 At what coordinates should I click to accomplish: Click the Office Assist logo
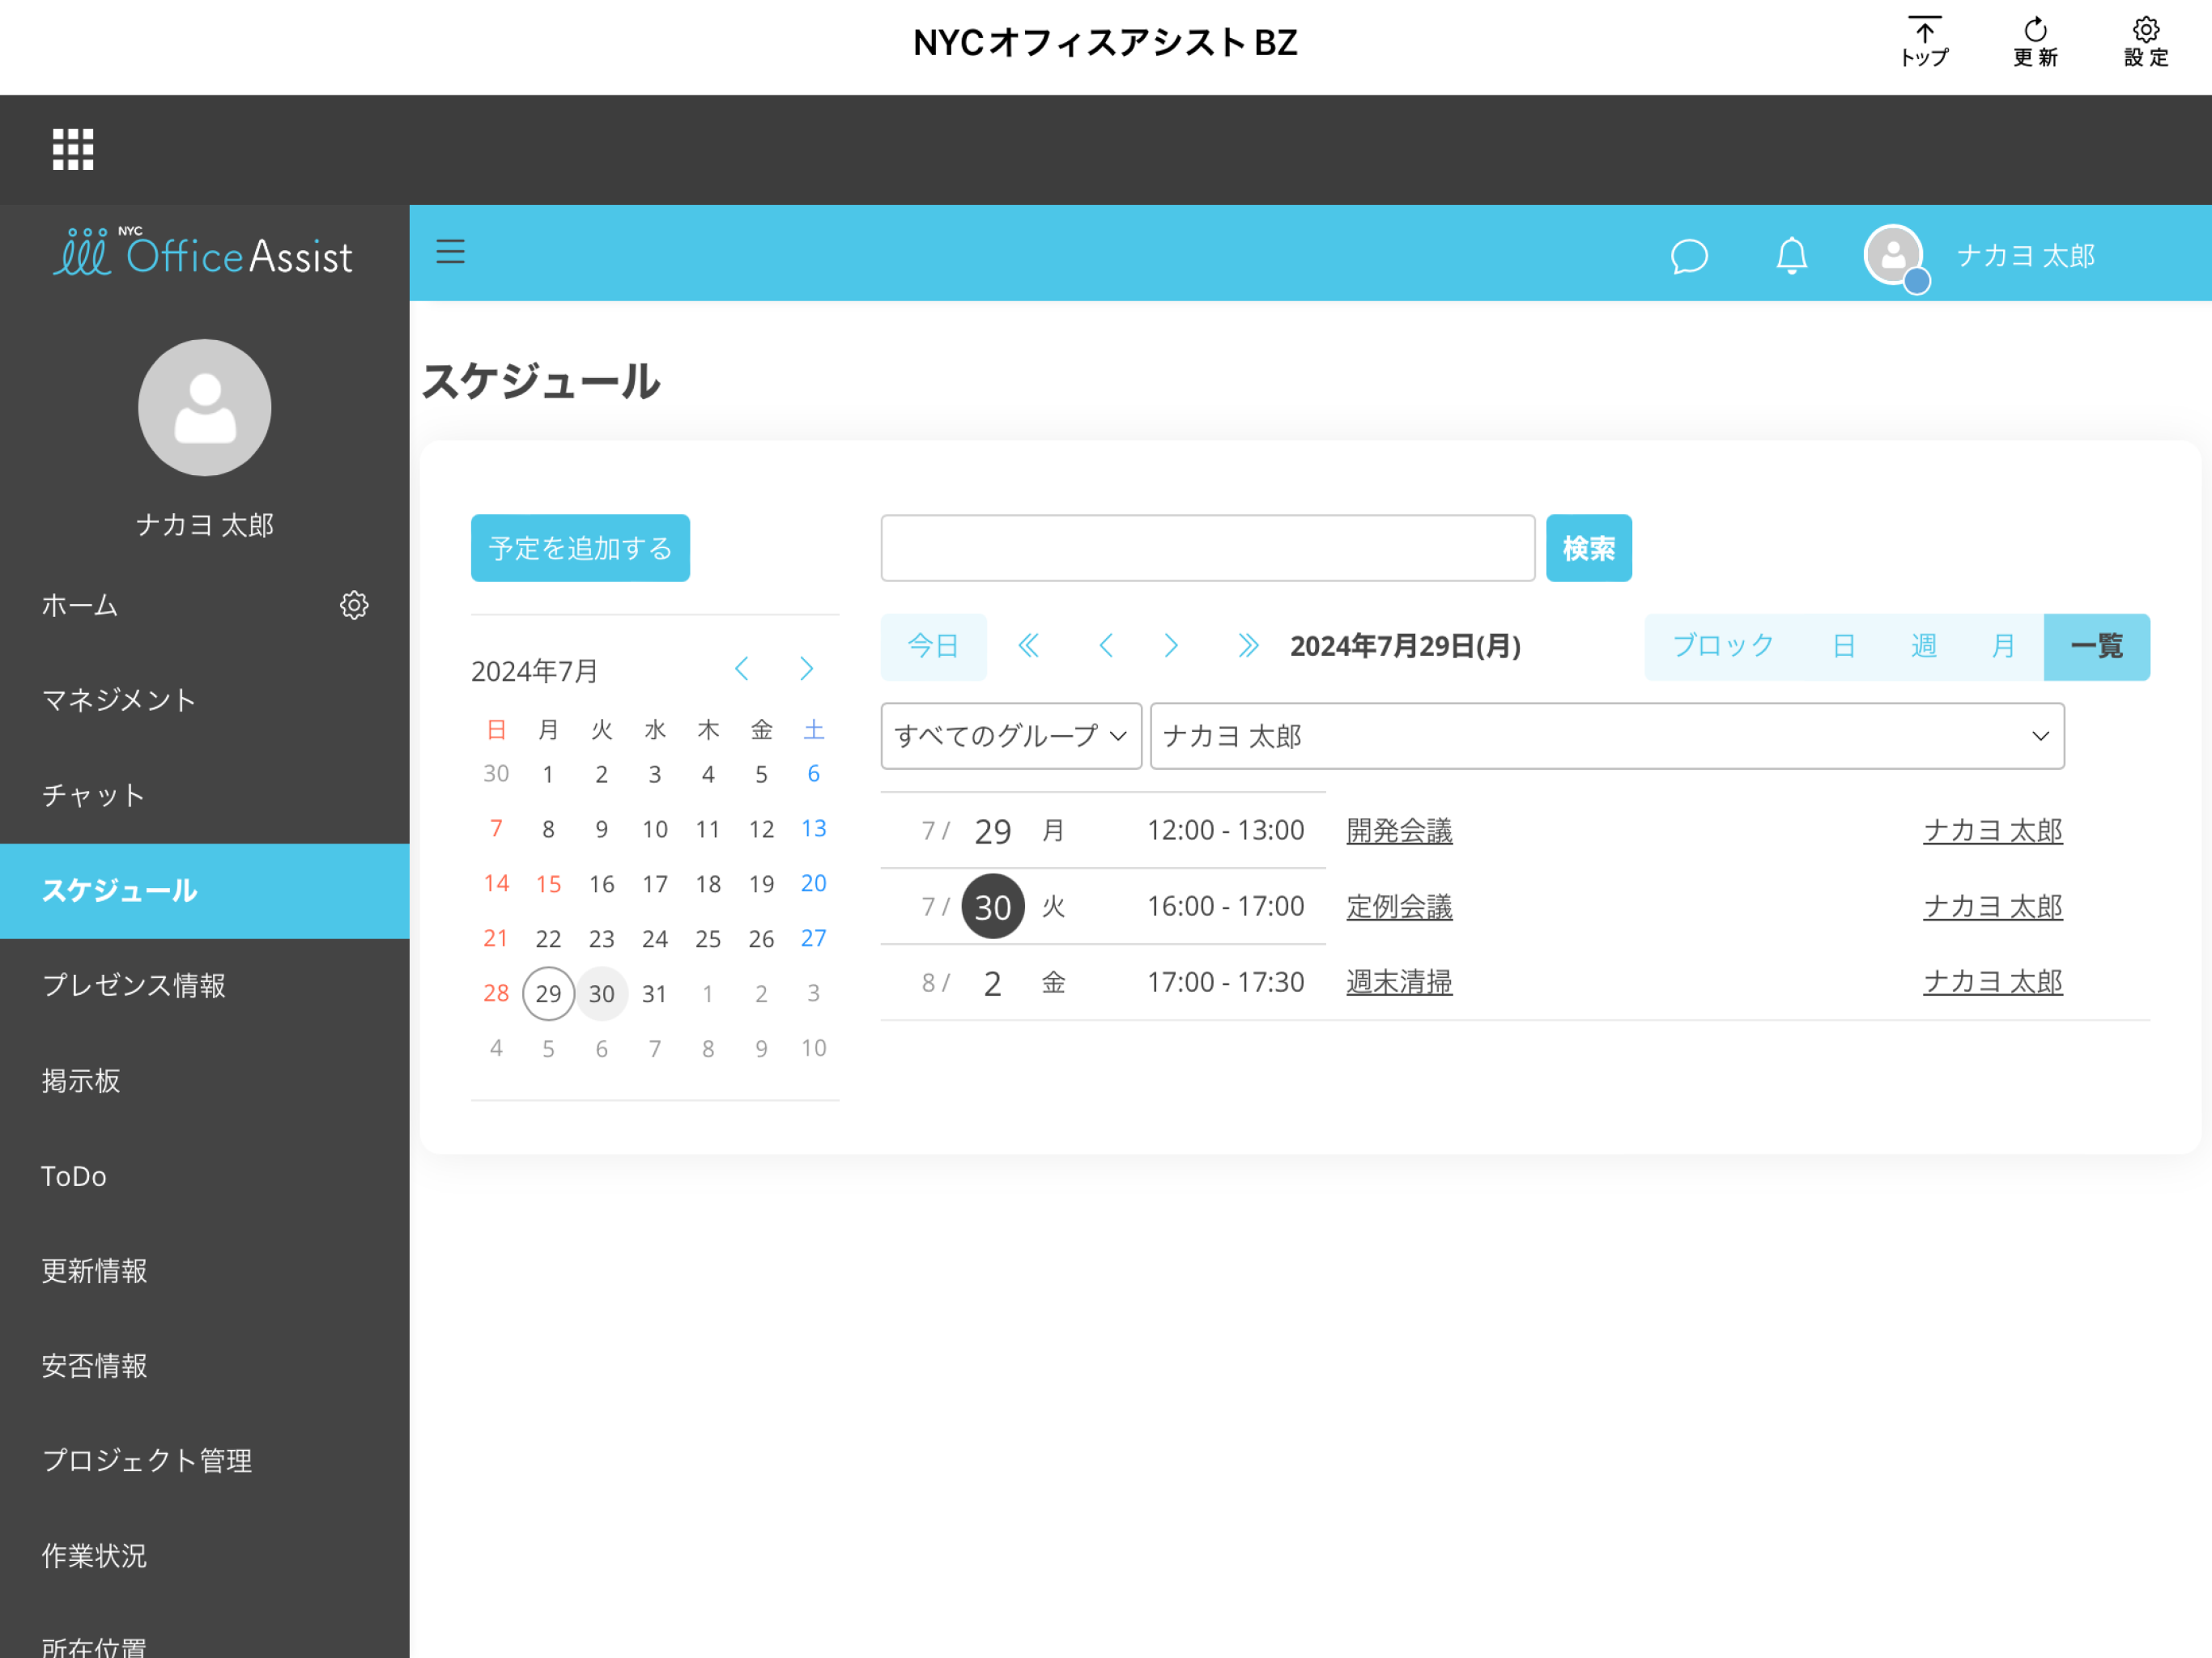(203, 253)
